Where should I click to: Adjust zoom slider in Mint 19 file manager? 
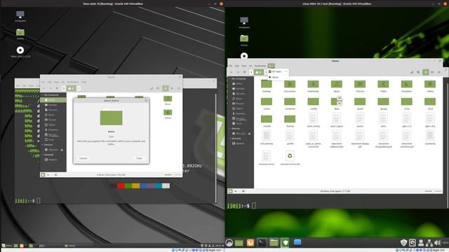click(173, 174)
